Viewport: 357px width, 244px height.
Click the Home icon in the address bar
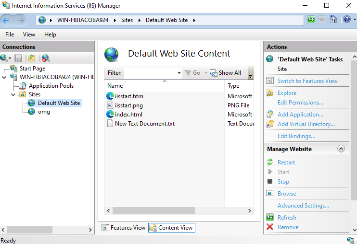click(333, 19)
